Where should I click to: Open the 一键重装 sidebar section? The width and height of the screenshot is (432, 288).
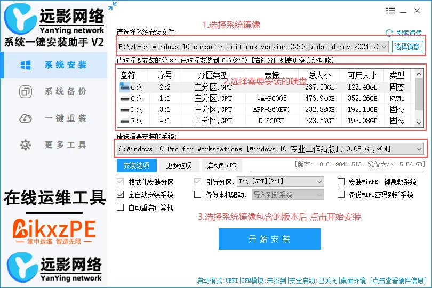[54, 118]
